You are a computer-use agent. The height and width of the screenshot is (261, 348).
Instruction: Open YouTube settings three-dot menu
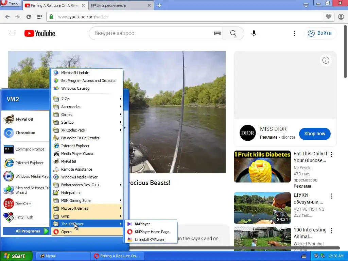point(294,33)
